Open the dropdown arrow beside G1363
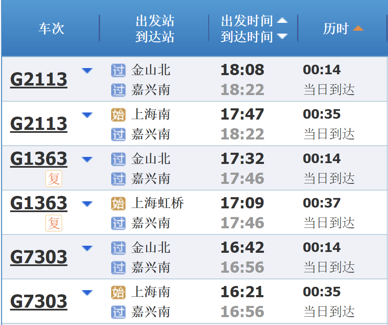 tap(87, 159)
